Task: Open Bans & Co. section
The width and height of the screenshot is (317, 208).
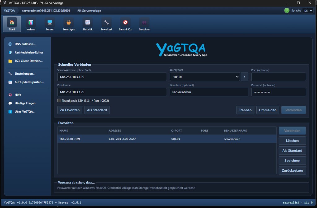Action: (125, 24)
